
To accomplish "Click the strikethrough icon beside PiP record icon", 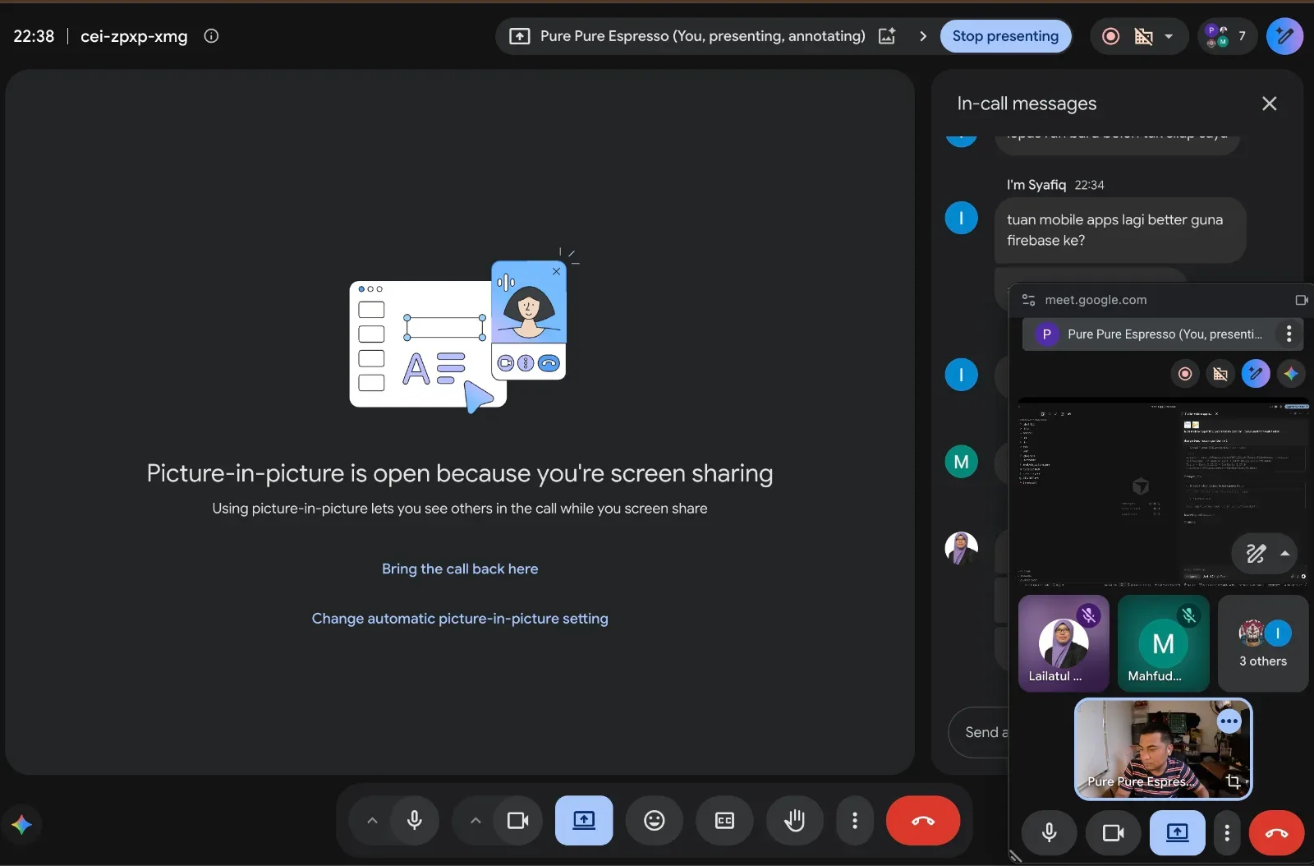I will click(1220, 374).
